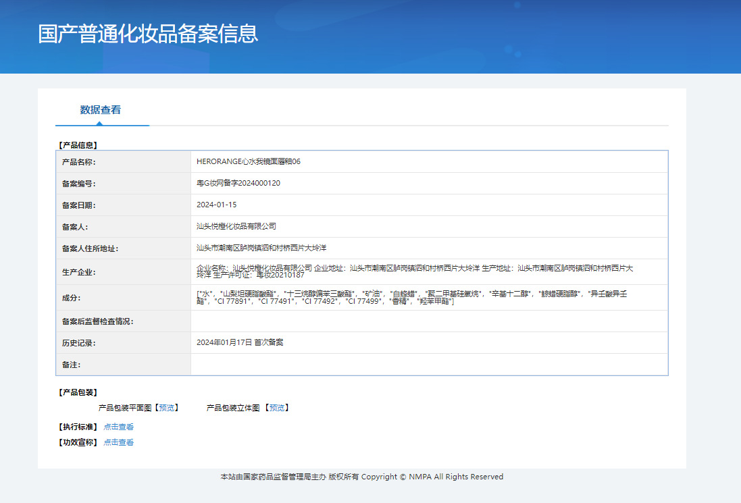Click the 备案人住所地址 row label
This screenshot has width=741, height=503.
(x=90, y=249)
